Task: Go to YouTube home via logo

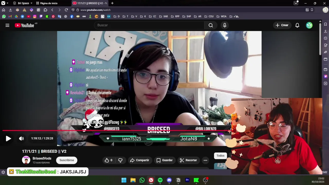Action: click(24, 25)
